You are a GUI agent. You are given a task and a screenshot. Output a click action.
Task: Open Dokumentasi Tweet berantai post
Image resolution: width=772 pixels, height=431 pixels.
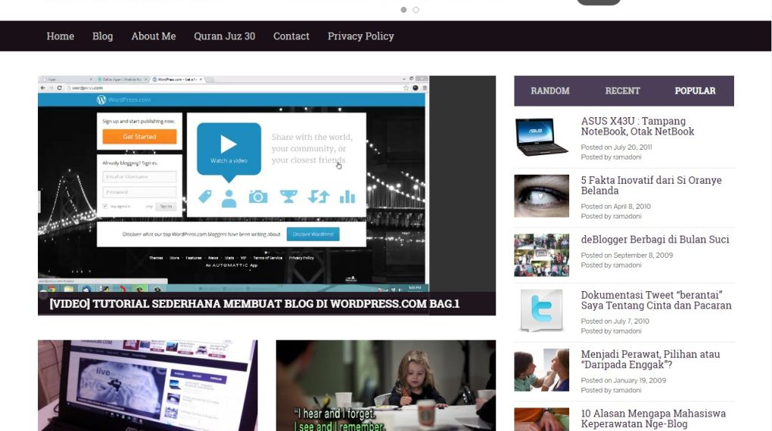(x=655, y=300)
